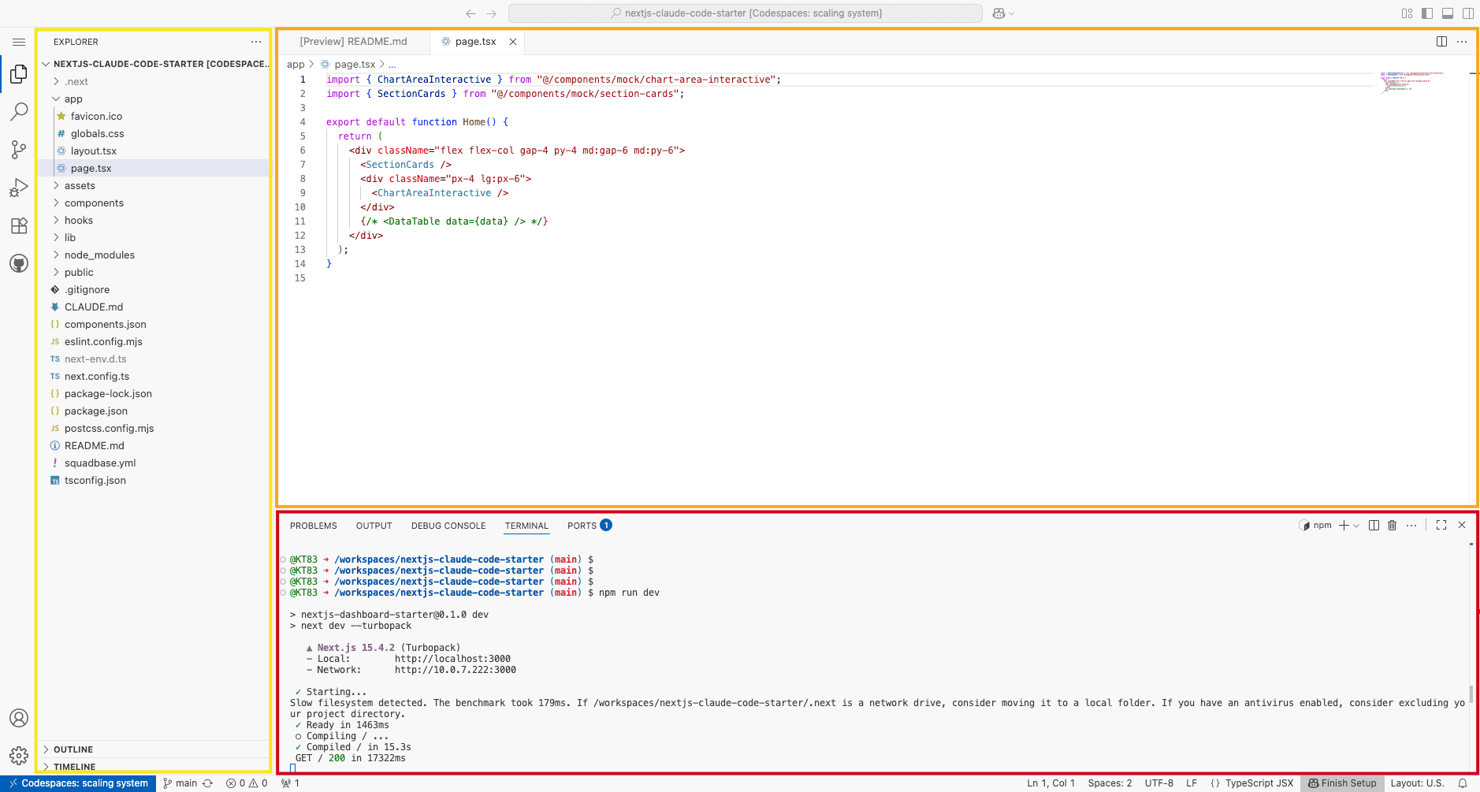1480x792 pixels.
Task: Toggle the bottom panel visibility
Action: [x=1448, y=13]
